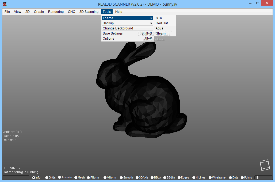Toggle FNorm face normals
The width and height of the screenshot is (275, 182).
point(93,177)
